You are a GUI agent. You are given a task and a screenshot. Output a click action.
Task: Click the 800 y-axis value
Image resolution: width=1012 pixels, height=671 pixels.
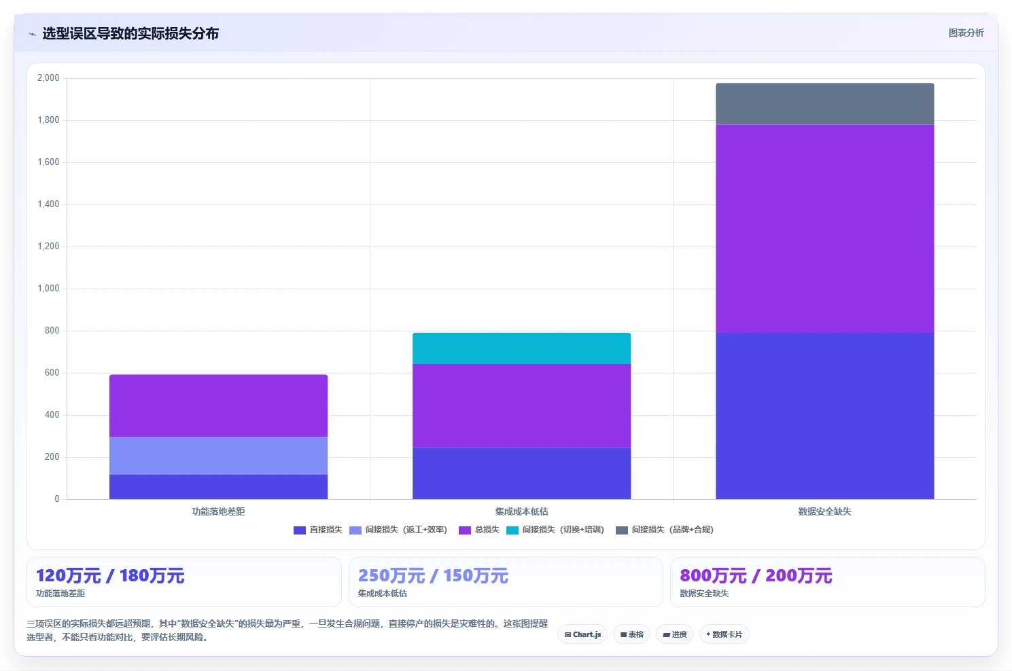52,331
